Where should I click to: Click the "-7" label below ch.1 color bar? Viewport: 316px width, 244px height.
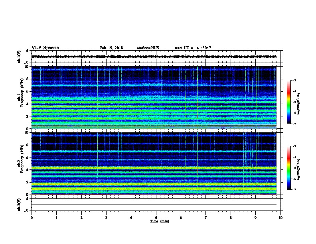[294, 124]
